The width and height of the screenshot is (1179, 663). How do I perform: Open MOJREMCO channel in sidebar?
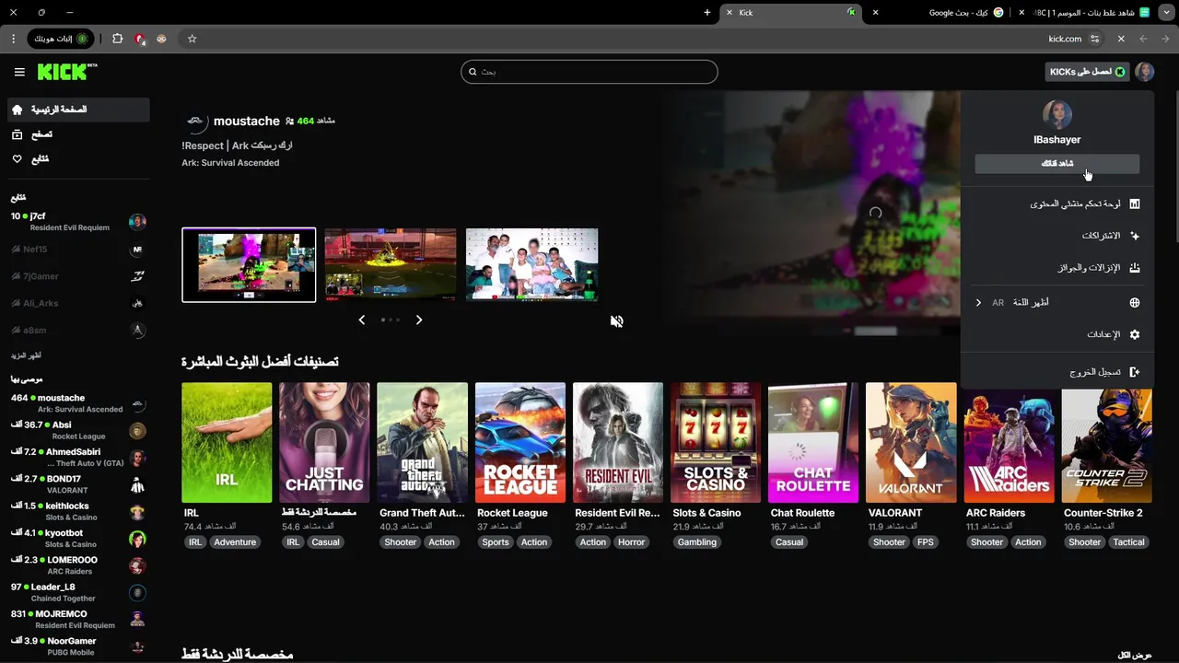[x=78, y=619]
